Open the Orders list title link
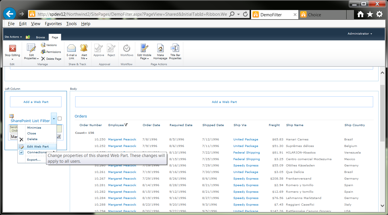 81,116
